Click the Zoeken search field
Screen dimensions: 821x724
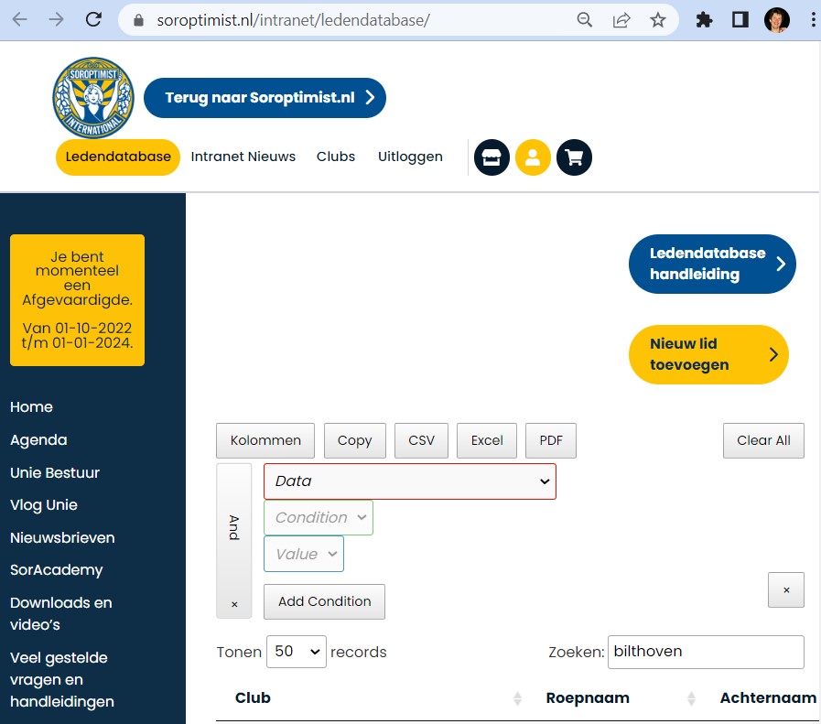click(x=705, y=652)
